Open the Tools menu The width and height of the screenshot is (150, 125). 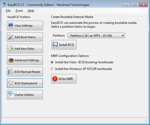(x=19, y=11)
